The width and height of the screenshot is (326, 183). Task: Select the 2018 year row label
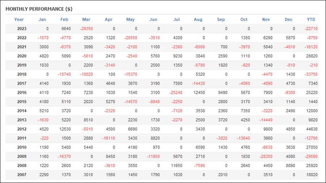[x=22, y=74]
